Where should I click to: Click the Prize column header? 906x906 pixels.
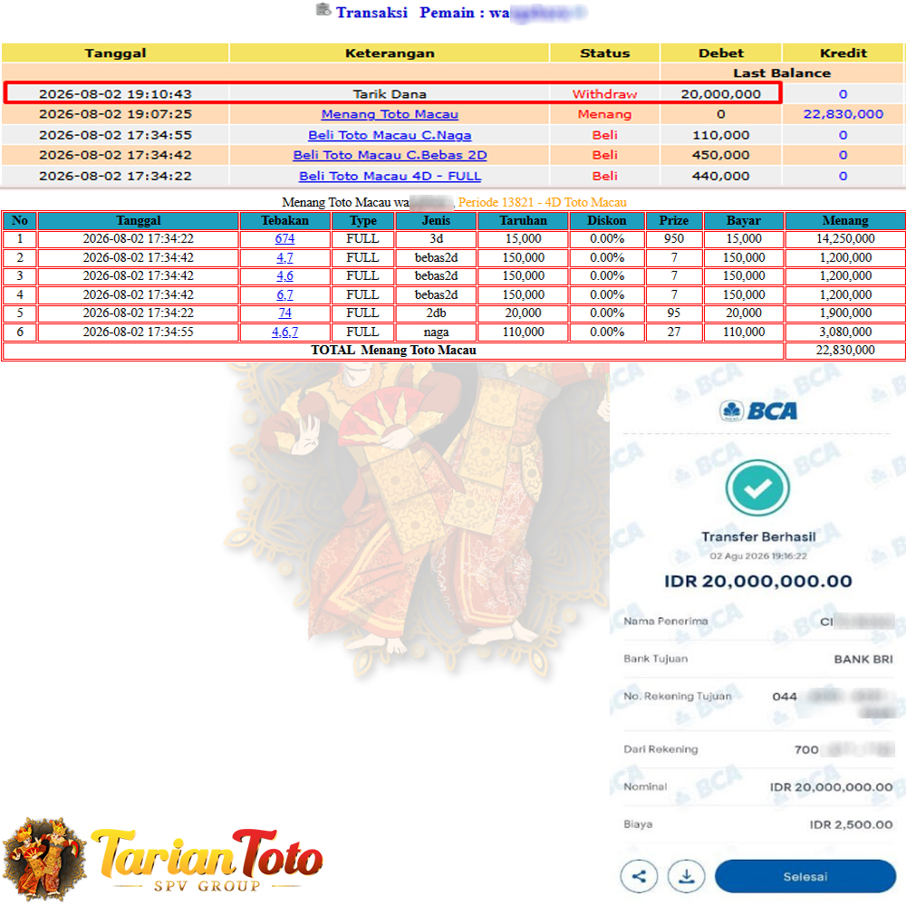(x=674, y=221)
